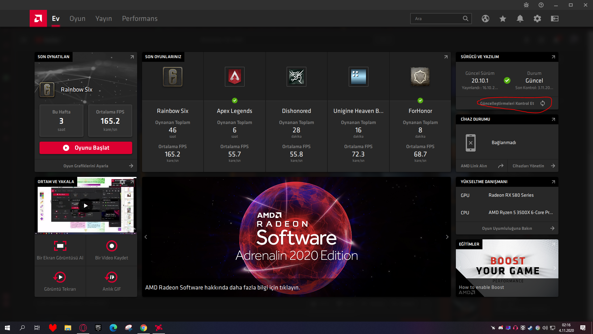Click the refresh icon next to Güncelleştirmeleri Kontrol Et
Viewport: 593px width, 334px height.
(543, 103)
